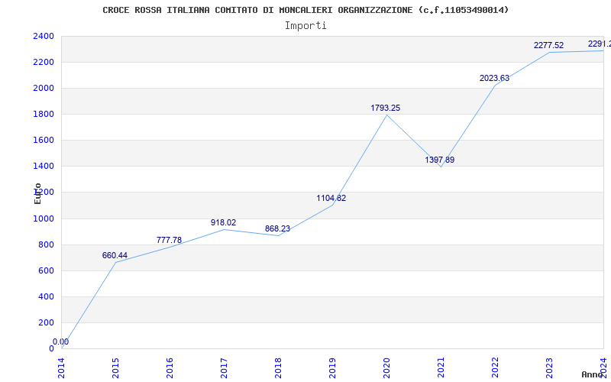Screen dimensions: 611x382
Task: Click the 2200 y-axis tick label
Action: pyautogui.click(x=44, y=63)
